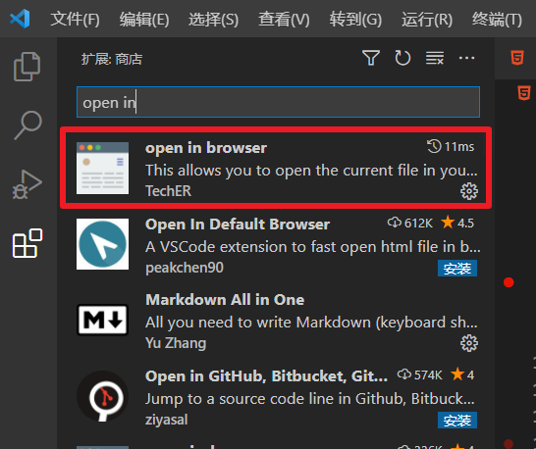Click the 574K download count

click(x=420, y=374)
